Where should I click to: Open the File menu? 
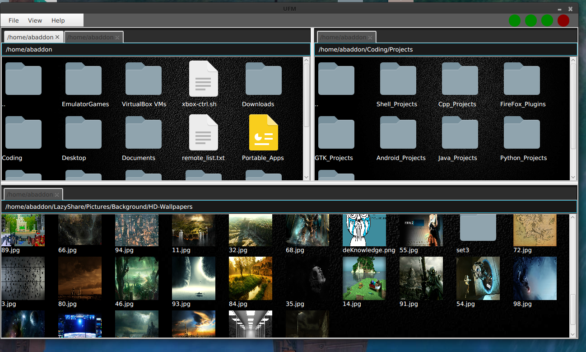click(14, 20)
